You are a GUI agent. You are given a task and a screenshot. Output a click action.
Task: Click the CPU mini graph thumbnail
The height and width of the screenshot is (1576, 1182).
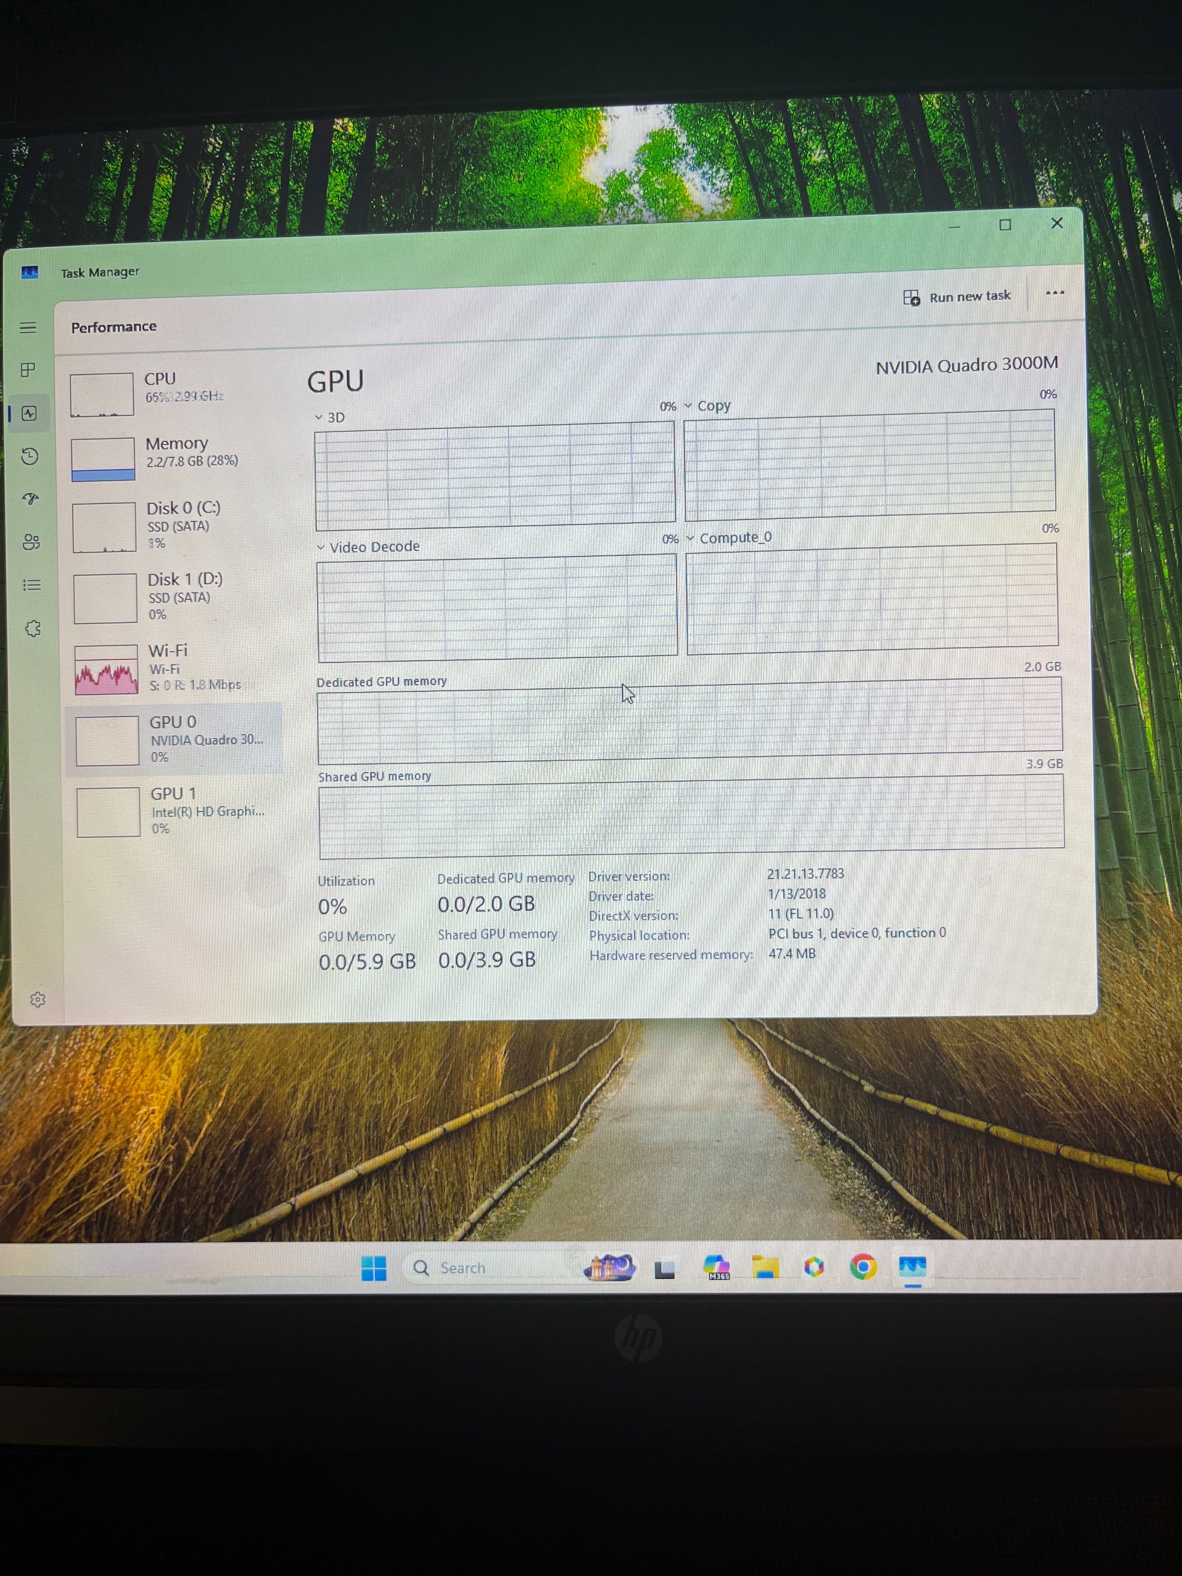click(102, 394)
